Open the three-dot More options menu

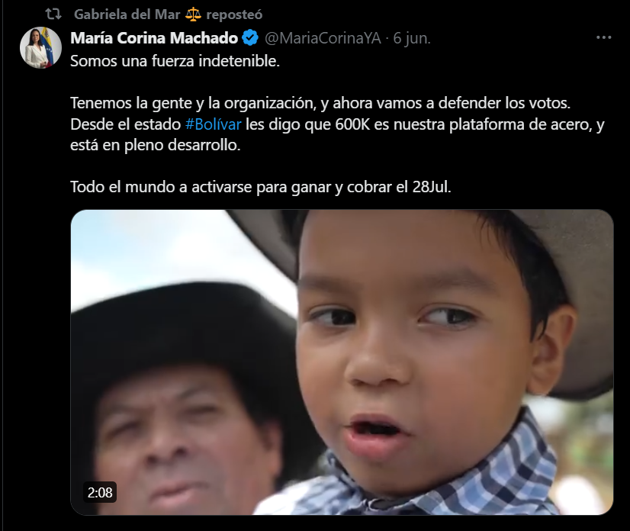(x=603, y=37)
